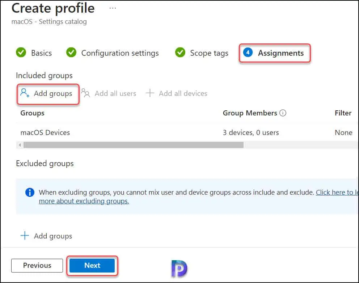Click the macOS - Settings catalog subtitle
Image resolution: width=359 pixels, height=283 pixels.
[49, 21]
